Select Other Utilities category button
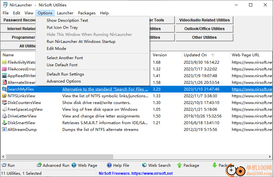 [204, 37]
